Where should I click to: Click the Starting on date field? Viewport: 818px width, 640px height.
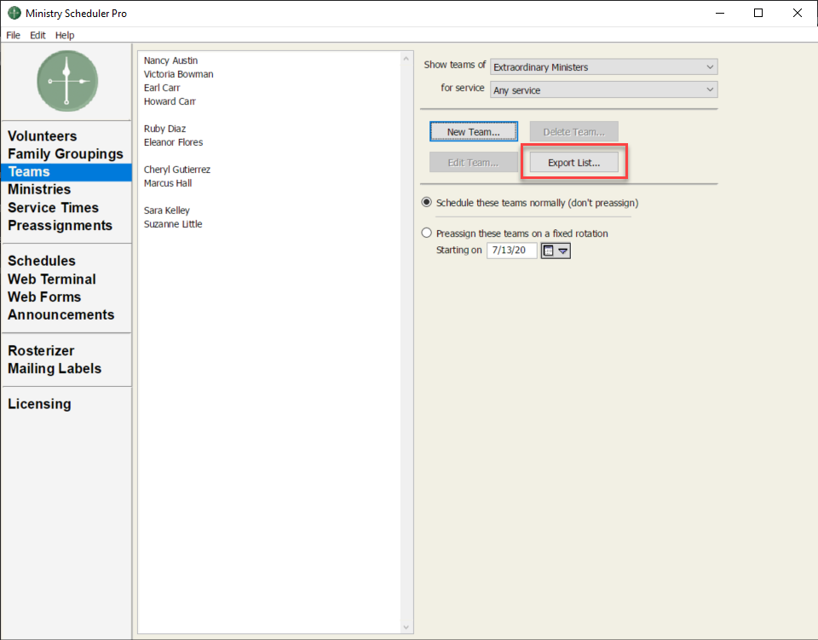511,251
